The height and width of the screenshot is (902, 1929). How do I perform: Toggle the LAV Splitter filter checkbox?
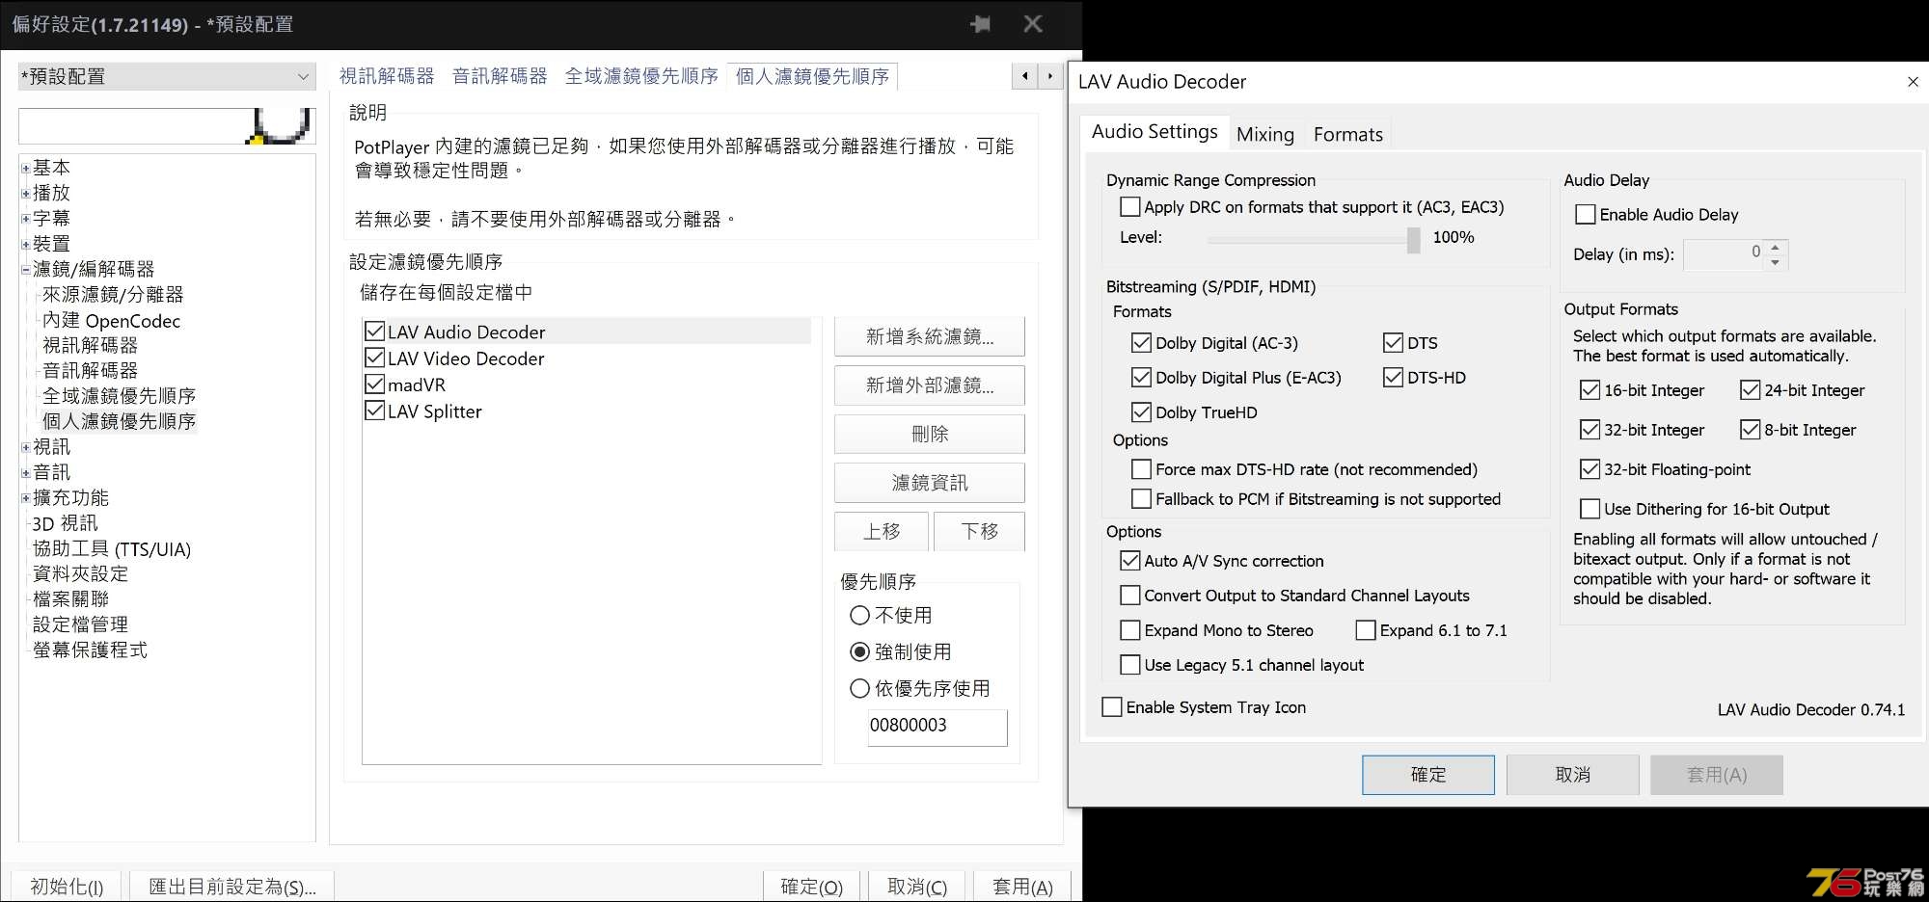coord(375,411)
